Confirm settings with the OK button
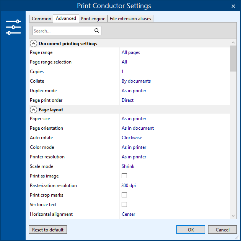This screenshot has width=241, height=241. tap(191, 230)
